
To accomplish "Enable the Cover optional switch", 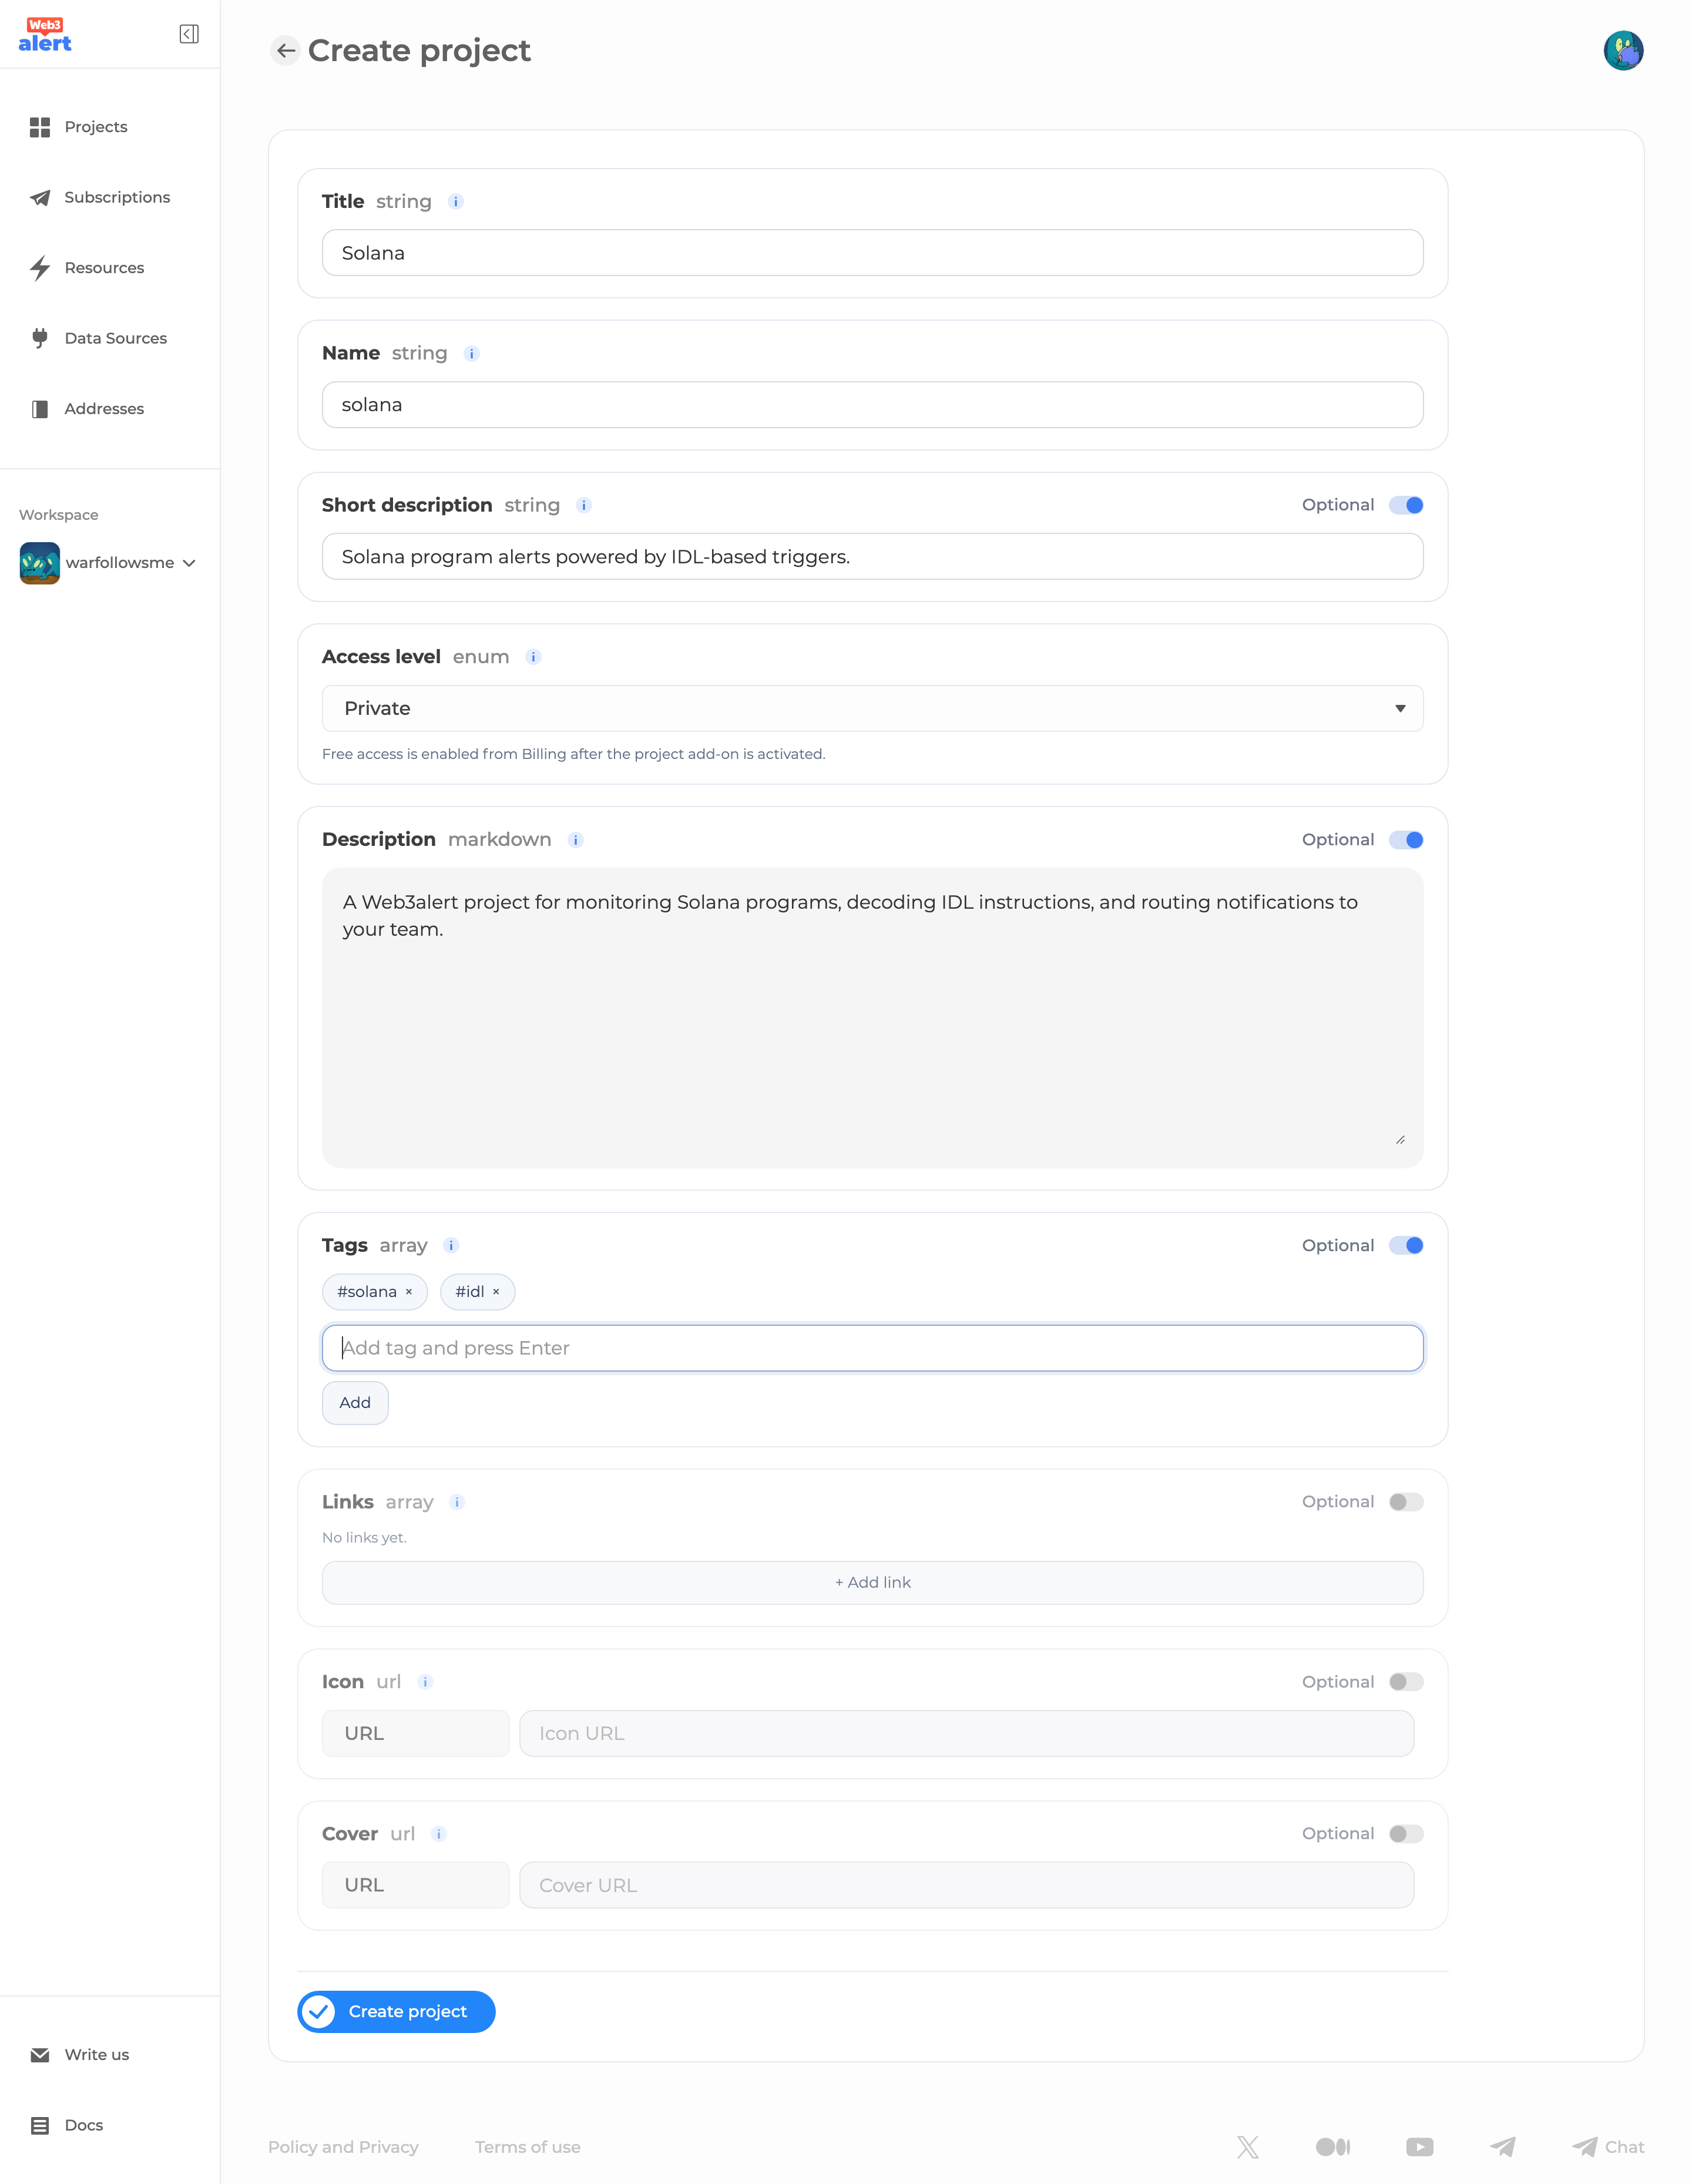I will click(x=1406, y=1834).
